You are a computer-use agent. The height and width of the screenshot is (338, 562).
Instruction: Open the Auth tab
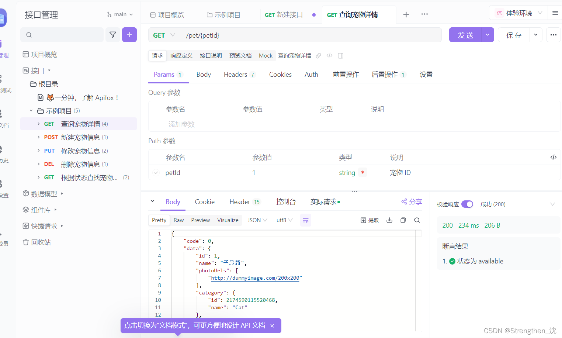311,75
